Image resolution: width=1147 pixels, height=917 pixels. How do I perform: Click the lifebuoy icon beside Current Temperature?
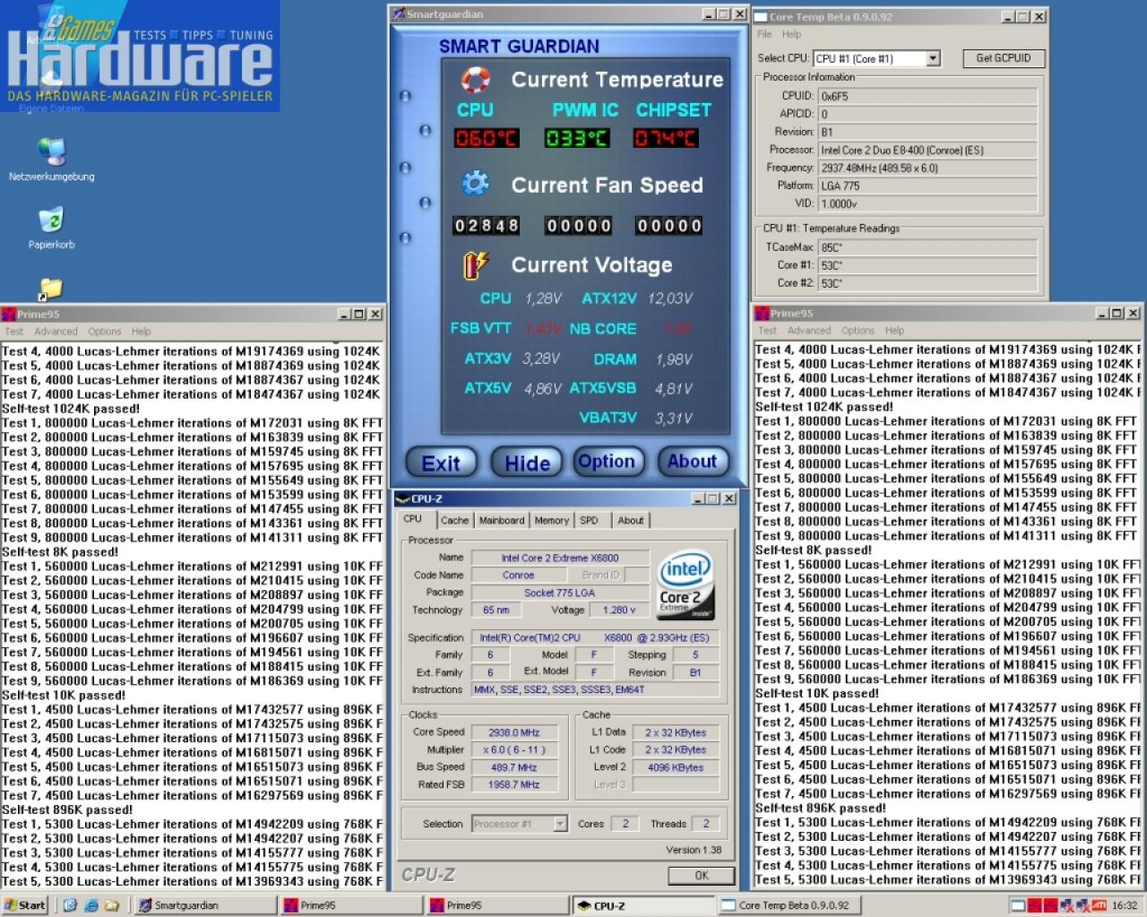pyautogui.click(x=475, y=80)
